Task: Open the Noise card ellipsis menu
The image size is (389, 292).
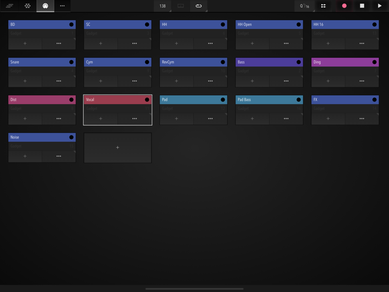Action: coord(59,156)
